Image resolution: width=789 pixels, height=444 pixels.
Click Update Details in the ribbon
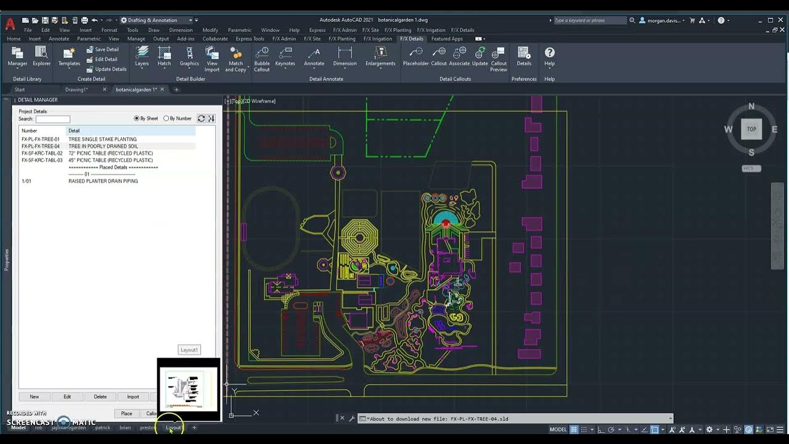pos(105,69)
